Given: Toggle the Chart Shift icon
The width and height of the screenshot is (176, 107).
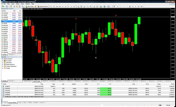Looking at the screenshot, I should [97, 6].
